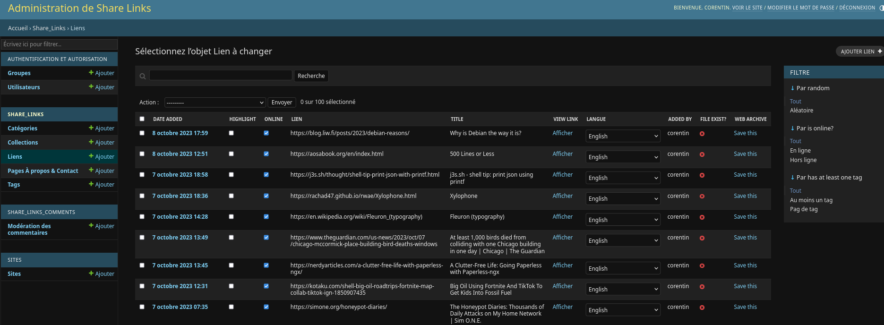Screen dimensions: 884x325
Task: Add a new Utilisateurs entry
Action: click(102, 87)
